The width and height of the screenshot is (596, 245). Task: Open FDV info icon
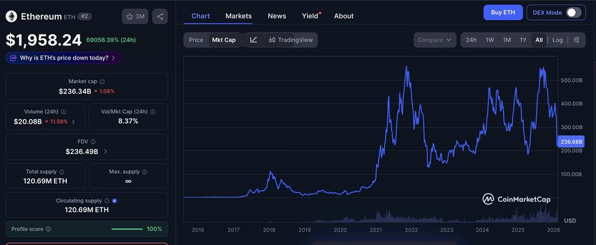(93, 142)
